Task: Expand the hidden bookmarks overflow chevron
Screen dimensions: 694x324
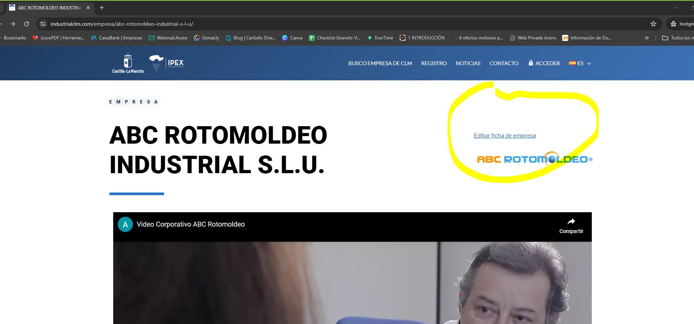Action: tap(647, 38)
